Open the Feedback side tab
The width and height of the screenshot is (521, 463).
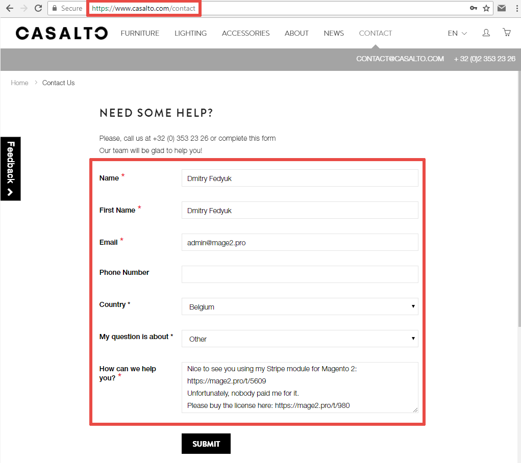11,168
